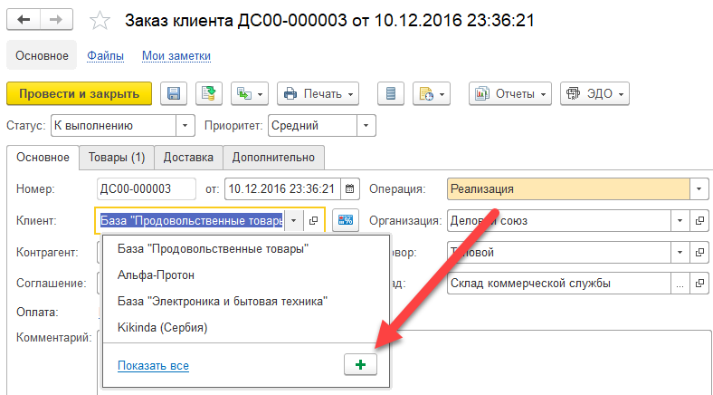Click the save diskette icon
713x395 pixels.
173,93
